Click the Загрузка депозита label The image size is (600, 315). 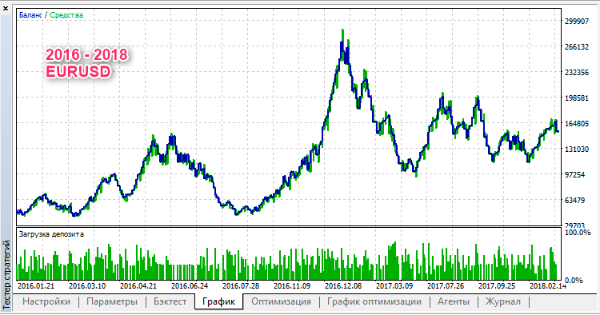point(51,234)
